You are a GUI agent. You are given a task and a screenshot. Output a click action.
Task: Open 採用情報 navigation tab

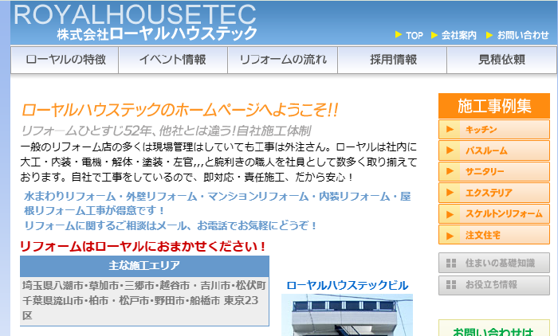tap(392, 60)
